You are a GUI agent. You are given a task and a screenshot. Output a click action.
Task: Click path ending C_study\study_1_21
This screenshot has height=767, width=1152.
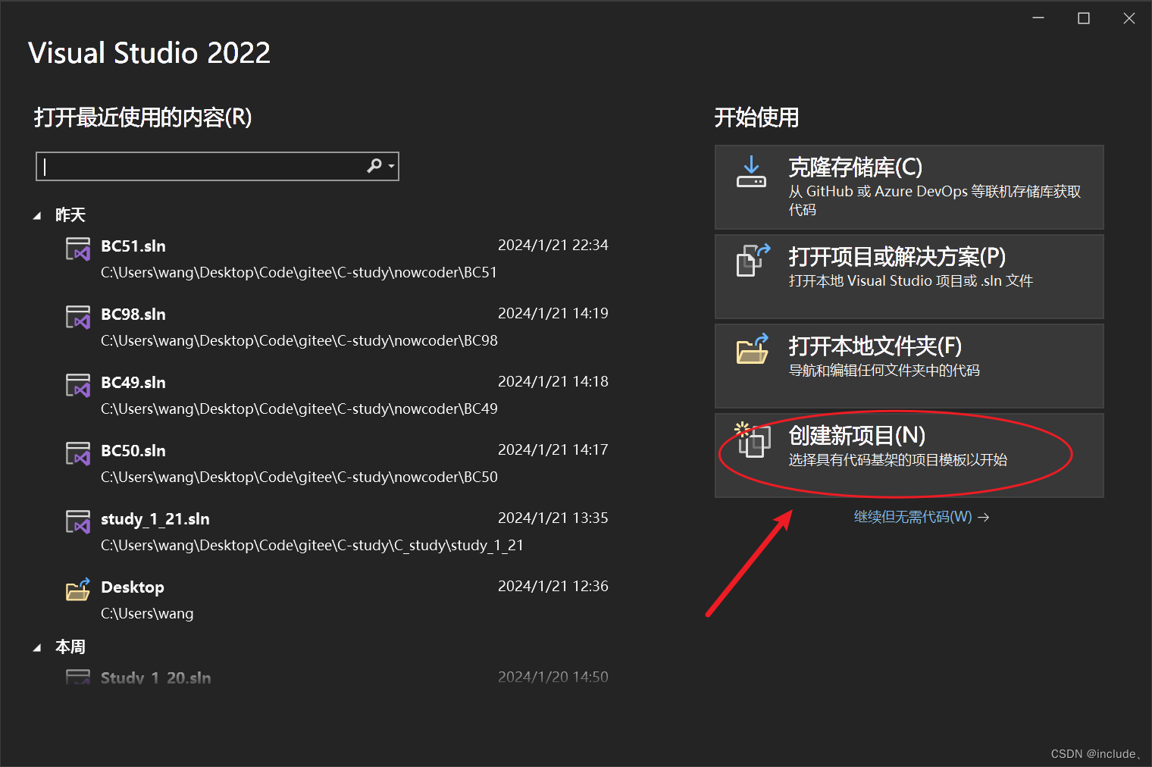coord(312,545)
